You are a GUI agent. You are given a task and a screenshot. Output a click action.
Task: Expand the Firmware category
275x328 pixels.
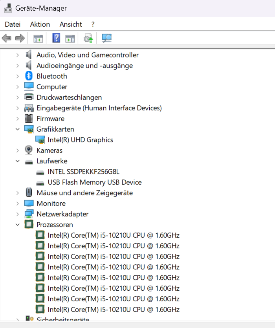(x=18, y=119)
